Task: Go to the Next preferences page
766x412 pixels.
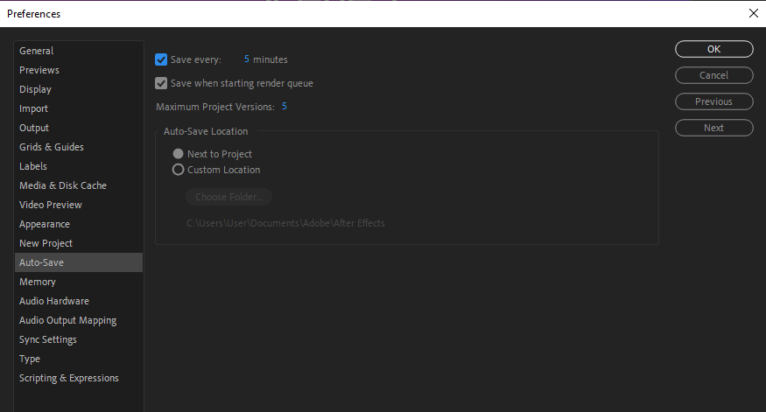Action: tap(713, 128)
